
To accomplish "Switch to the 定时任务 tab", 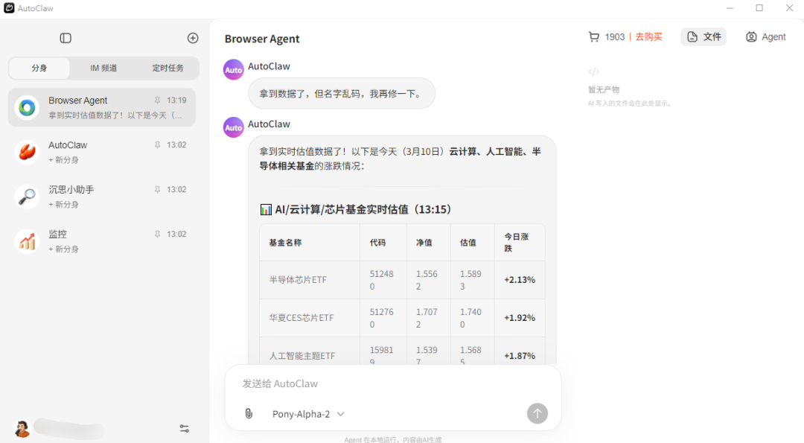I will (167, 68).
